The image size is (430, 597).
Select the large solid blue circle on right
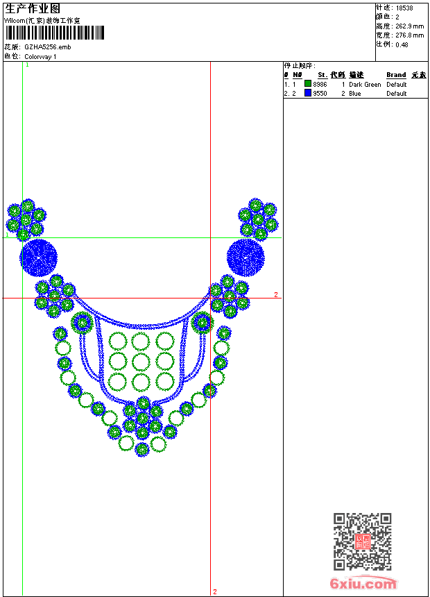coord(246,257)
